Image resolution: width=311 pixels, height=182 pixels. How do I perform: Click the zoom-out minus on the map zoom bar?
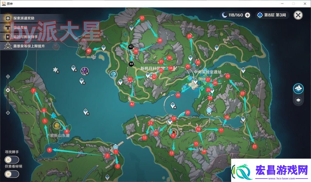click(8, 113)
